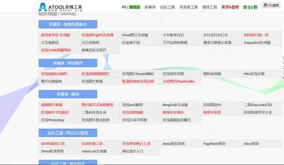Click the 站长工具 - 网站SEO查询 header
The height and width of the screenshot is (165, 284).
click(x=68, y=133)
